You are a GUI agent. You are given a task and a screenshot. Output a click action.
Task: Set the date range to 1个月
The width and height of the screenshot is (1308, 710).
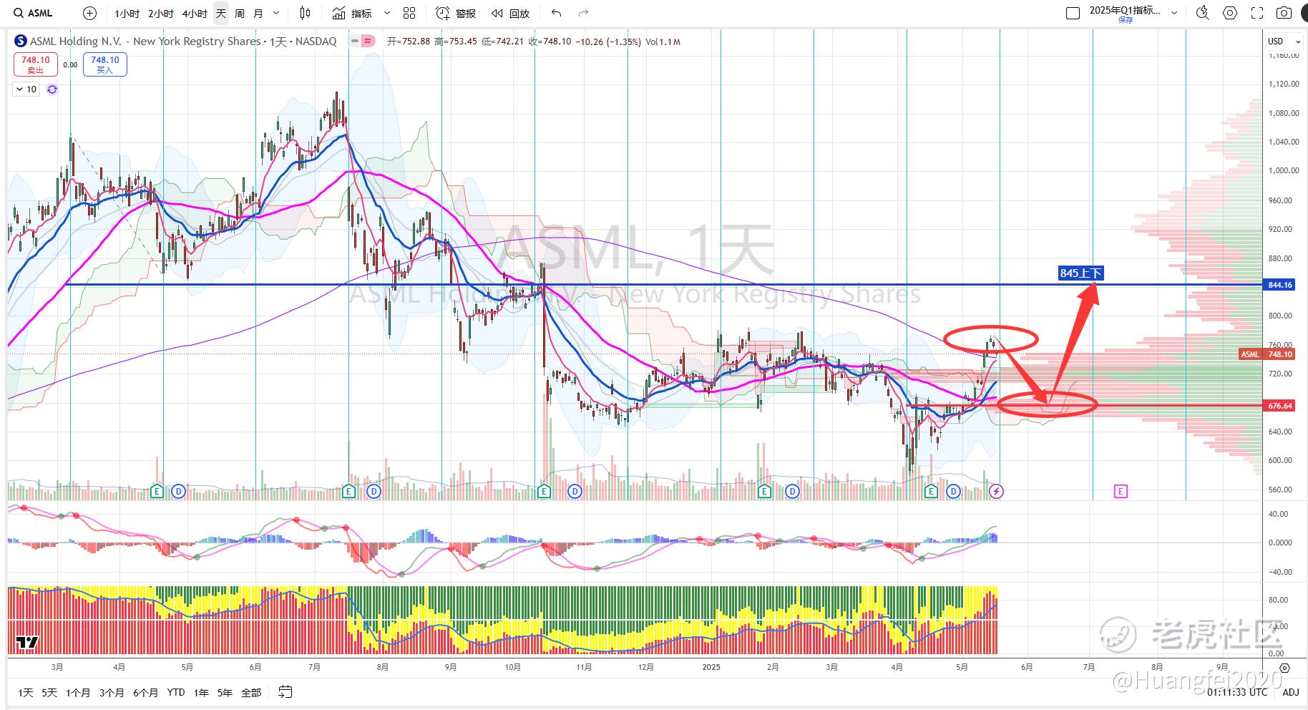coord(78,692)
